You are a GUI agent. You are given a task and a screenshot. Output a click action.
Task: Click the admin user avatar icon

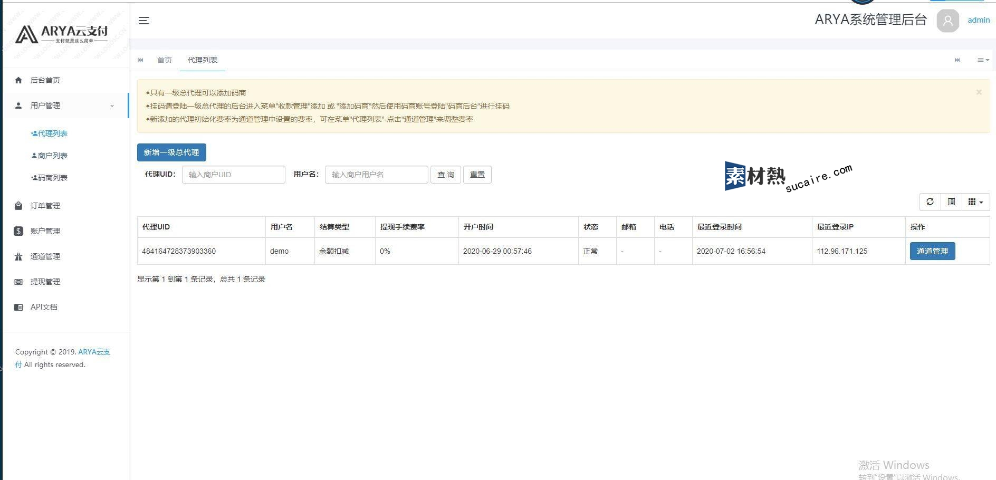pyautogui.click(x=947, y=21)
